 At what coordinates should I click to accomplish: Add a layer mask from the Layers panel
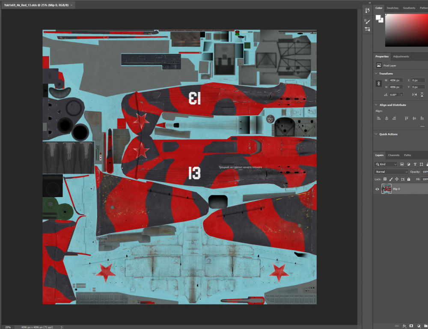pyautogui.click(x=411, y=326)
